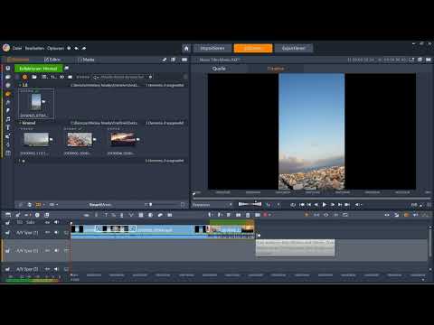This screenshot has height=325, width=434.
Task: Toggle the speaker in the Solo track row
Action: point(56,222)
